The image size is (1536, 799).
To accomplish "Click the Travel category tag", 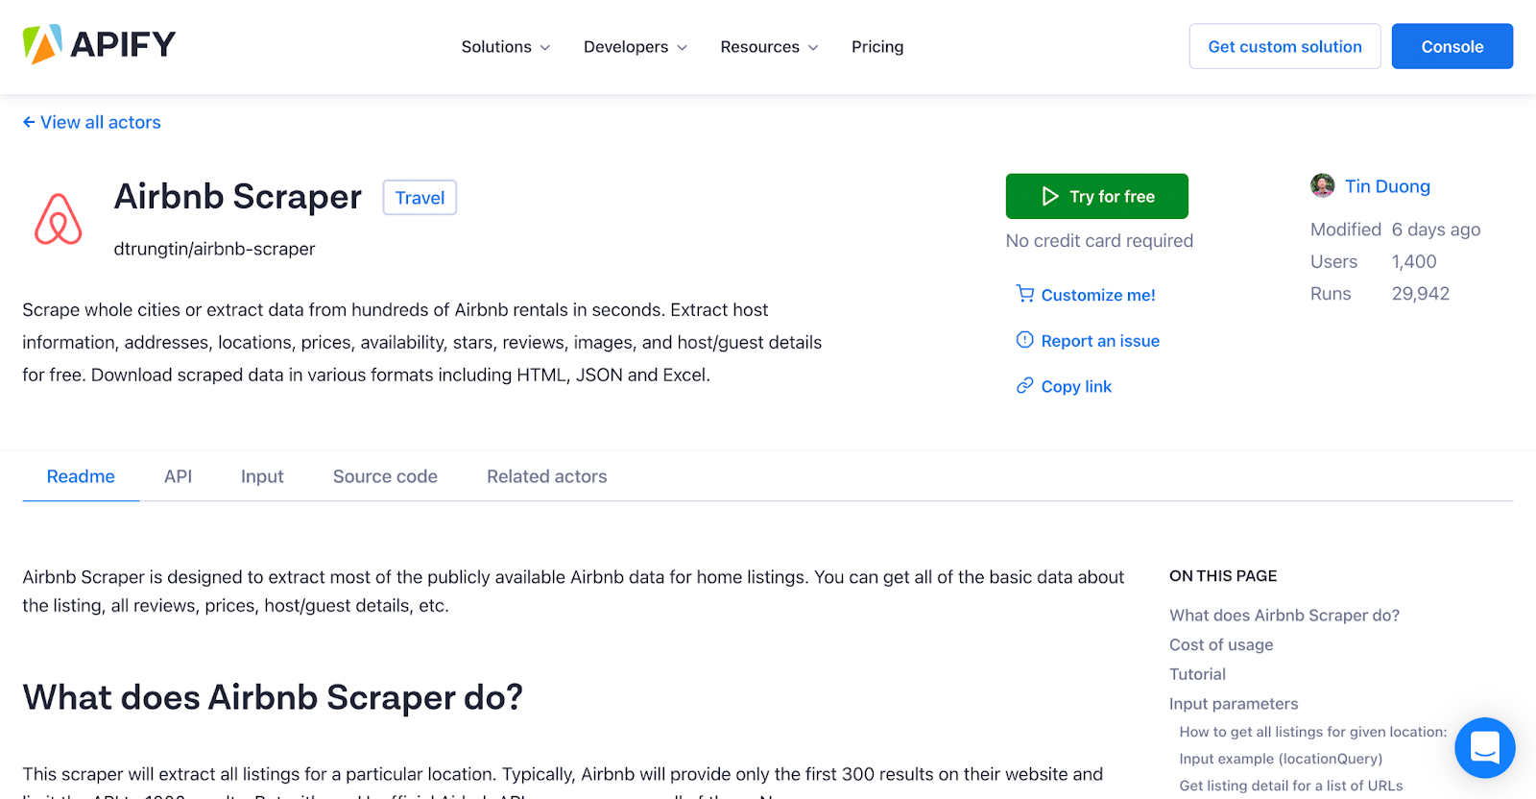I will pyautogui.click(x=420, y=197).
